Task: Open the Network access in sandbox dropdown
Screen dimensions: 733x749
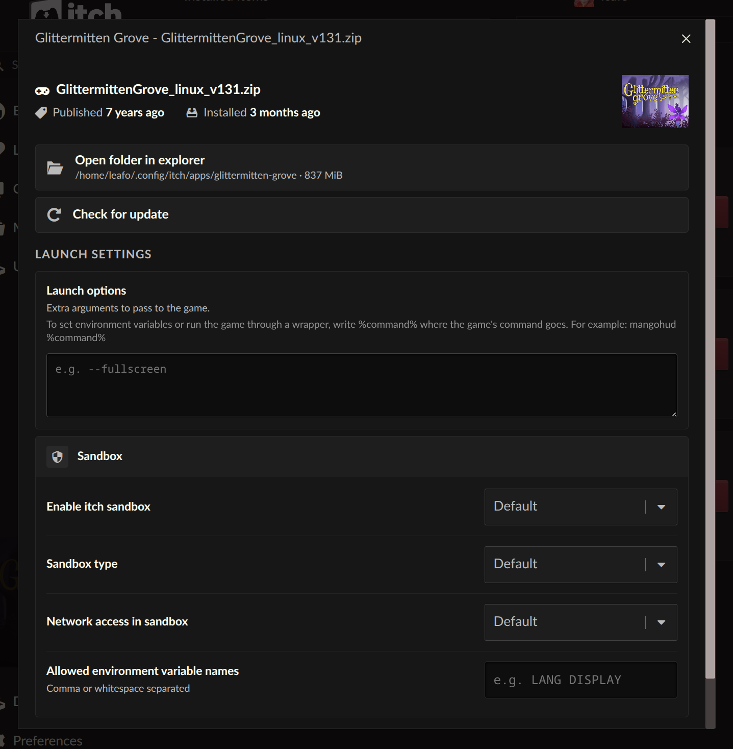Action: click(580, 622)
